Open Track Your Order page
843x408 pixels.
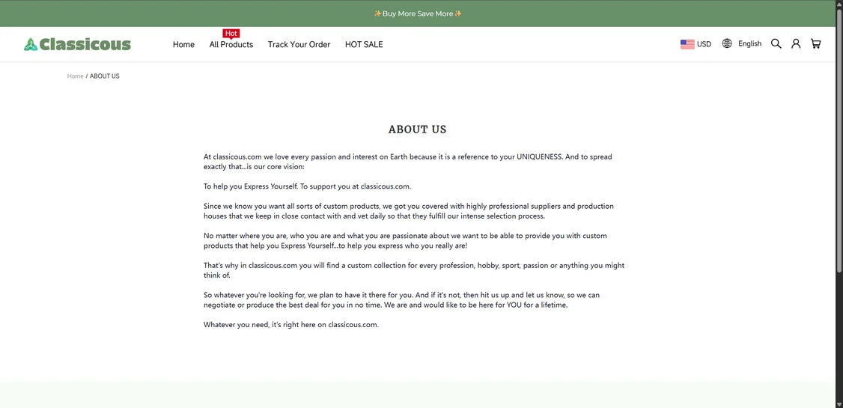pyautogui.click(x=299, y=45)
